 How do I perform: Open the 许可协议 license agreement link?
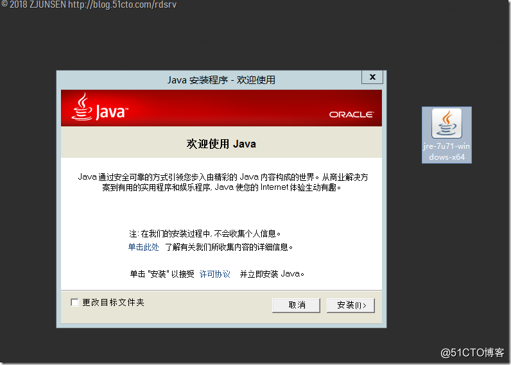pos(215,274)
